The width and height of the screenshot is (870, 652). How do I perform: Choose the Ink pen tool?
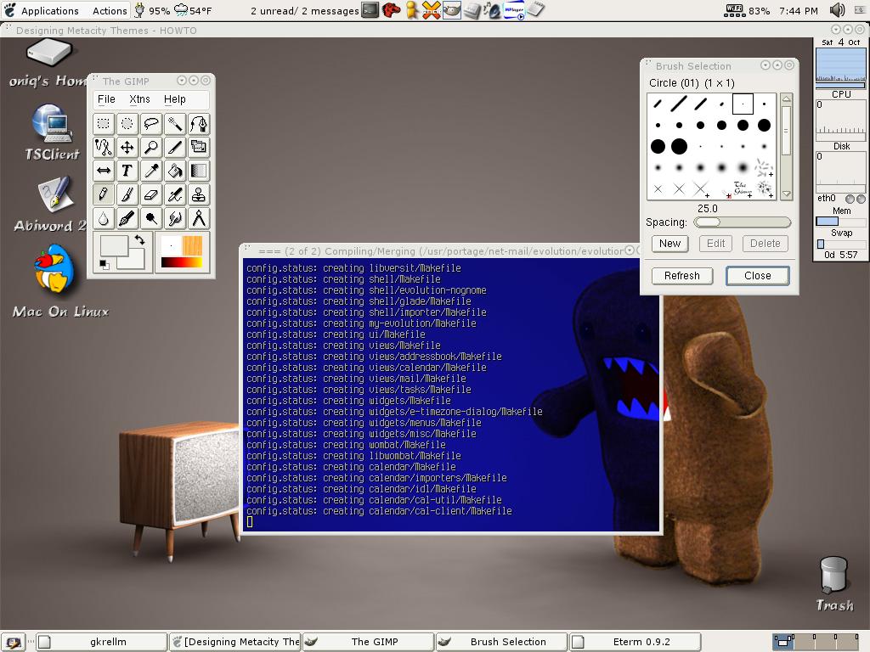click(127, 218)
